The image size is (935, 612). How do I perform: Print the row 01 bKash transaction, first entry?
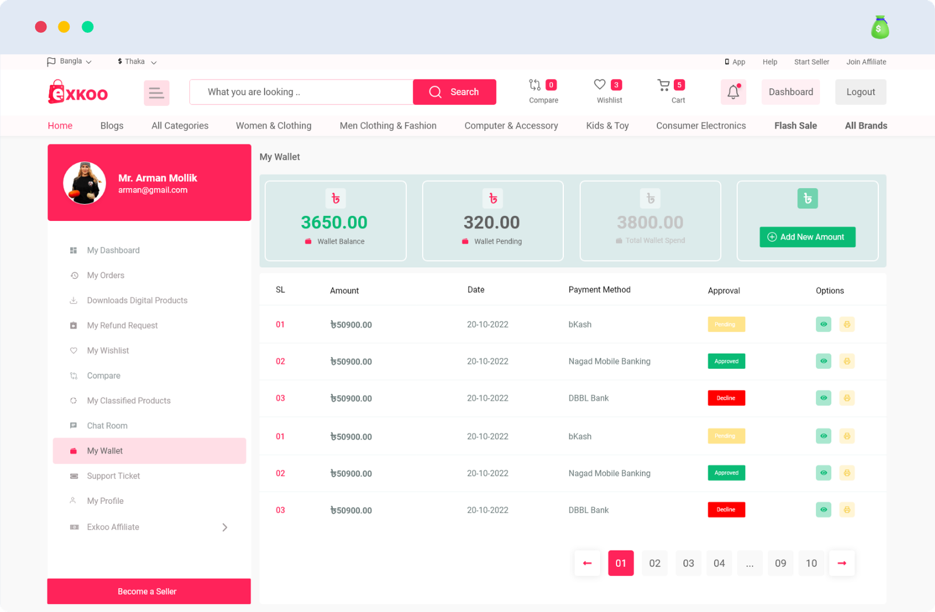pos(847,324)
